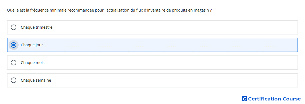This screenshot has height=104, width=305.
Task: Click "flux d'inventaire" in the question text
Action: tap(148, 10)
